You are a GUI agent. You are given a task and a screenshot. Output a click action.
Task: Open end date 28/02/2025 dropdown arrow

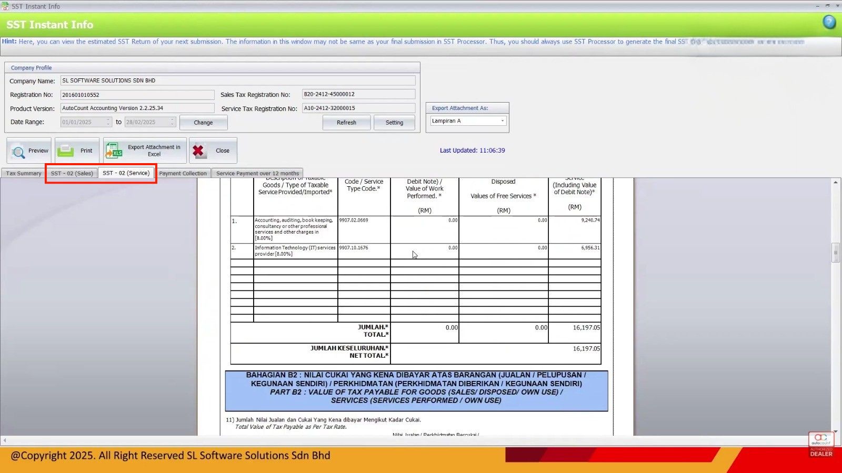coord(172,122)
